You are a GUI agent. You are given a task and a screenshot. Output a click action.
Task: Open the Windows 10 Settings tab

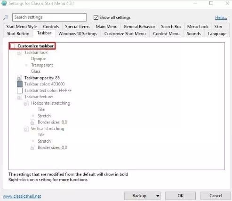(x=78, y=34)
